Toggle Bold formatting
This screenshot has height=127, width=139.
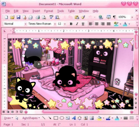(x=71, y=24)
